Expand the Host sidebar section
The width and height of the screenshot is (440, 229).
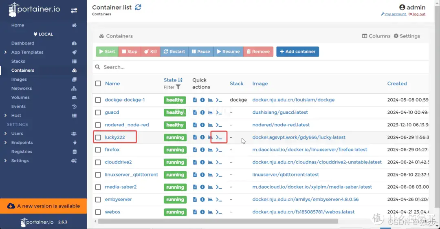[x=5, y=115]
